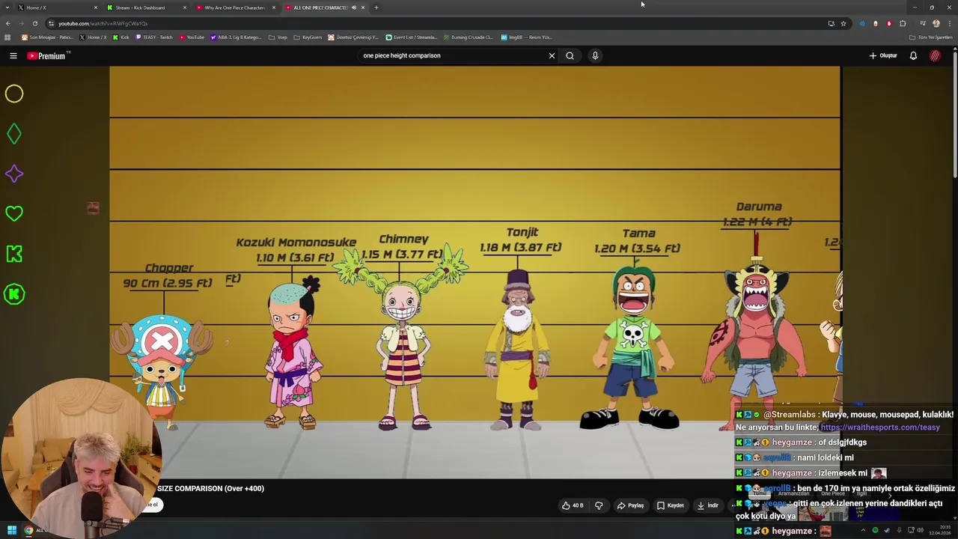Click the İndir download button

point(708,505)
